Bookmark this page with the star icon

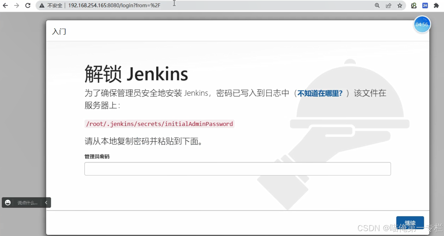(400, 6)
